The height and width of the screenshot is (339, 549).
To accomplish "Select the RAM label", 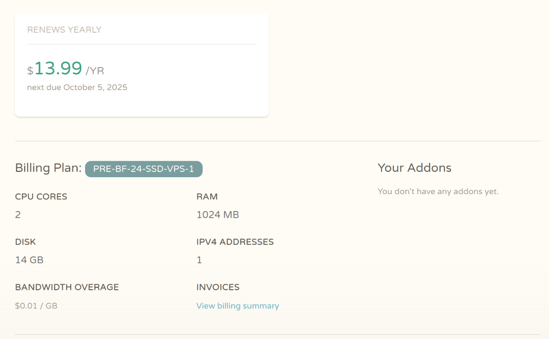I will [207, 197].
